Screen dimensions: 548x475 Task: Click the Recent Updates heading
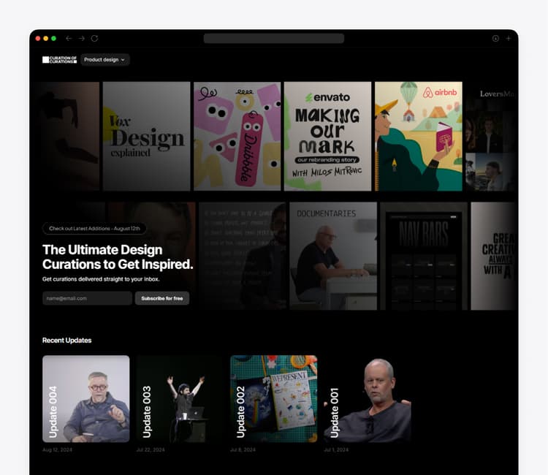pyautogui.click(x=66, y=341)
